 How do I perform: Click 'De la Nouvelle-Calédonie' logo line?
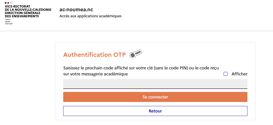28,10
